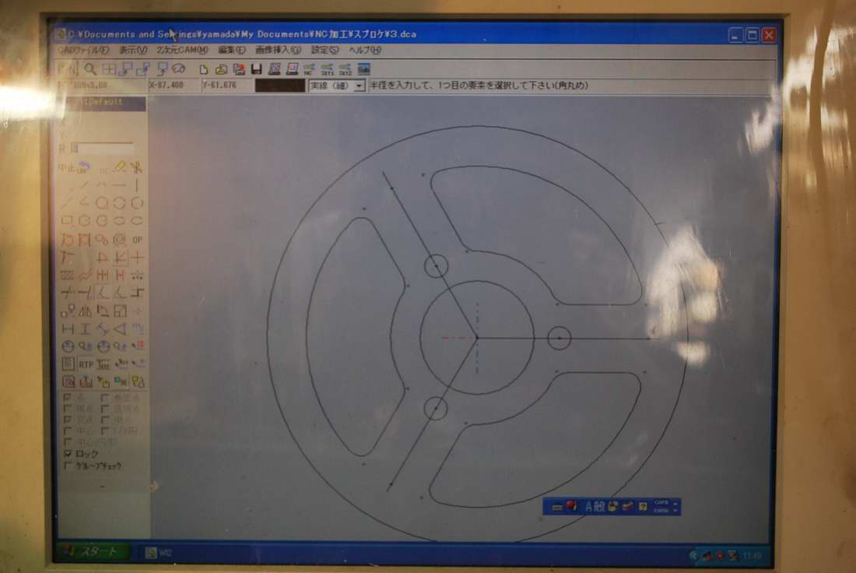Open the 画像挿入 menu

(x=279, y=51)
